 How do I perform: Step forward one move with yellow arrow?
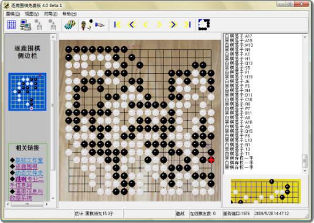[159, 25]
